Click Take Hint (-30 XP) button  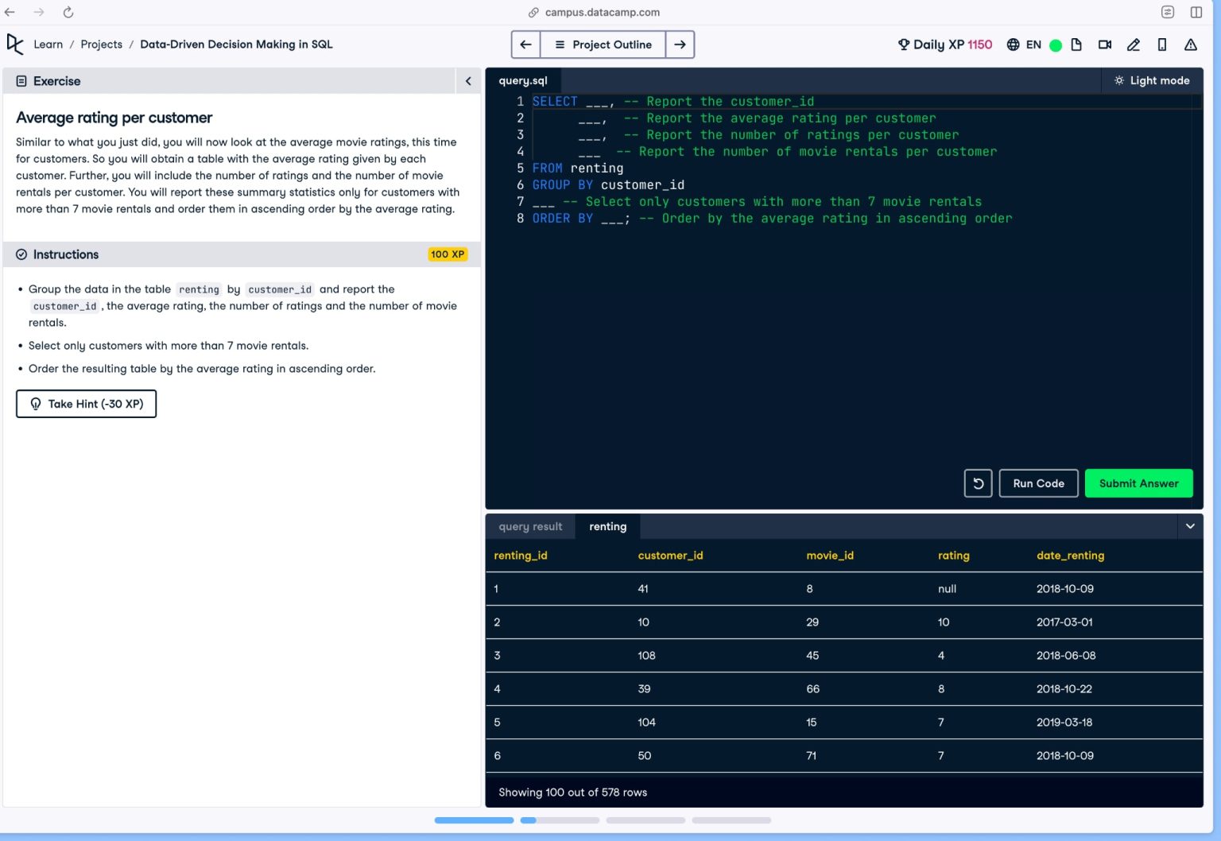point(86,404)
